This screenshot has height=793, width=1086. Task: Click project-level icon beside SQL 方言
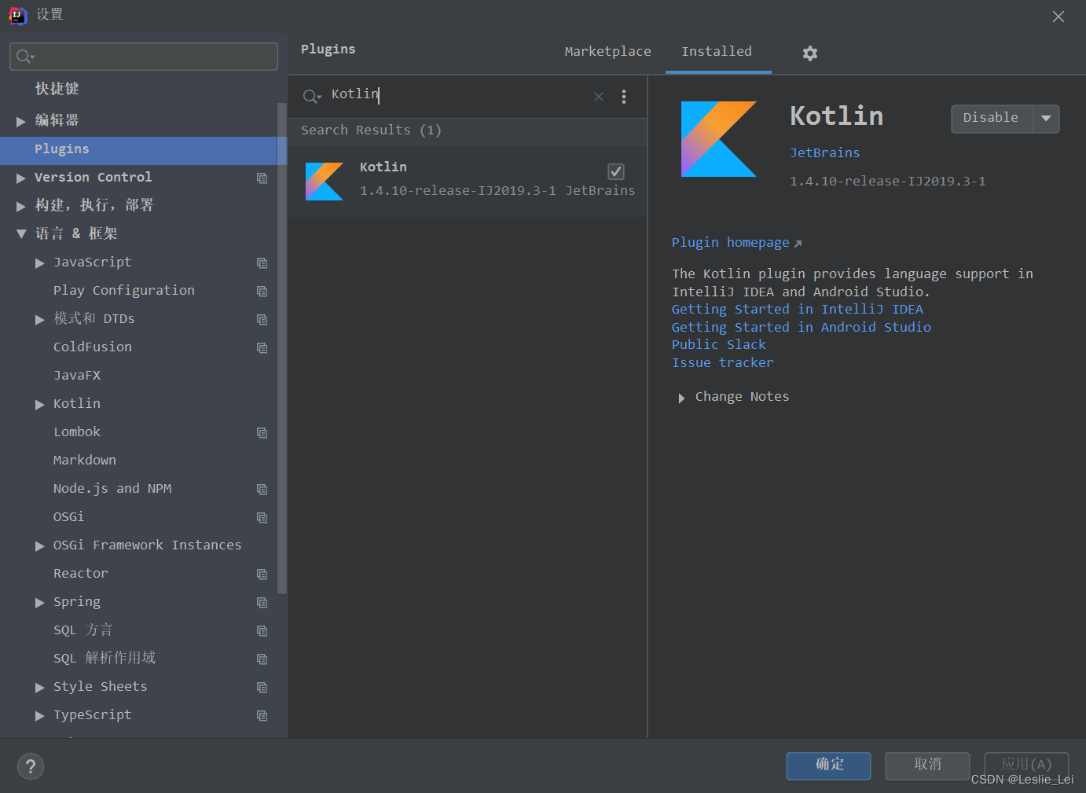point(262,630)
